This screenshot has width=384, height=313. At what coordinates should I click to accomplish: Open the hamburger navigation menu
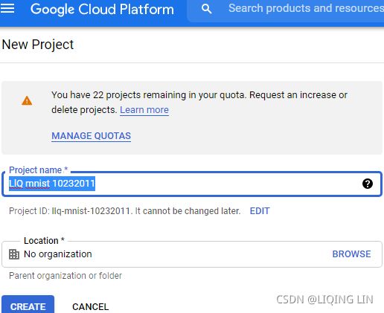pyautogui.click(x=7, y=8)
